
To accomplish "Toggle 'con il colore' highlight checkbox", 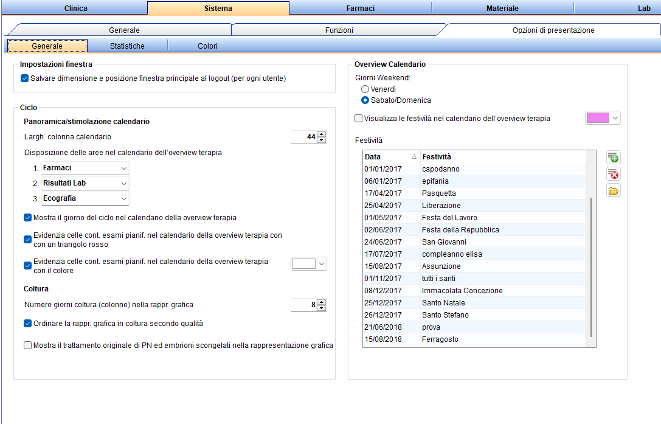I will [28, 266].
